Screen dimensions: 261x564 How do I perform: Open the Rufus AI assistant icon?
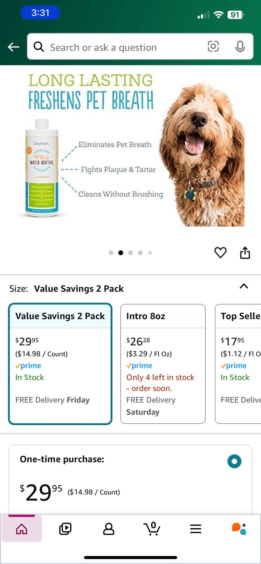pos(239,529)
